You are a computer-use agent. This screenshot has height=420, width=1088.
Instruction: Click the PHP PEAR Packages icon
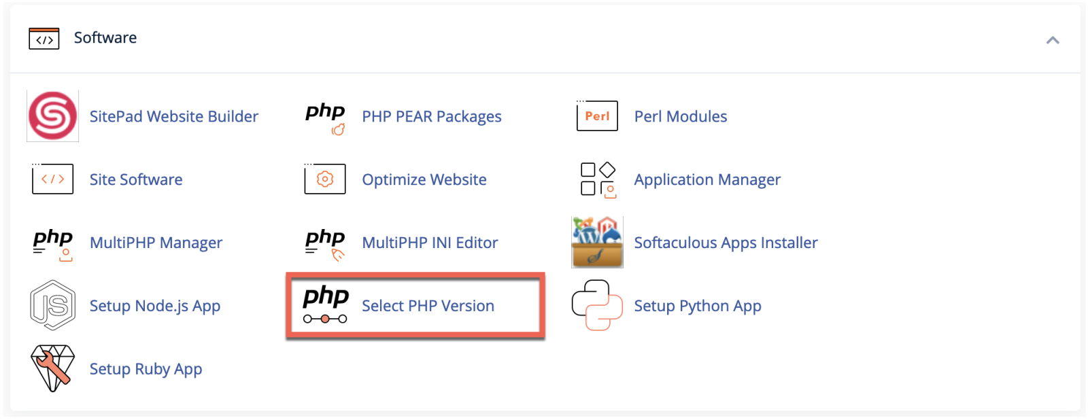click(x=325, y=118)
